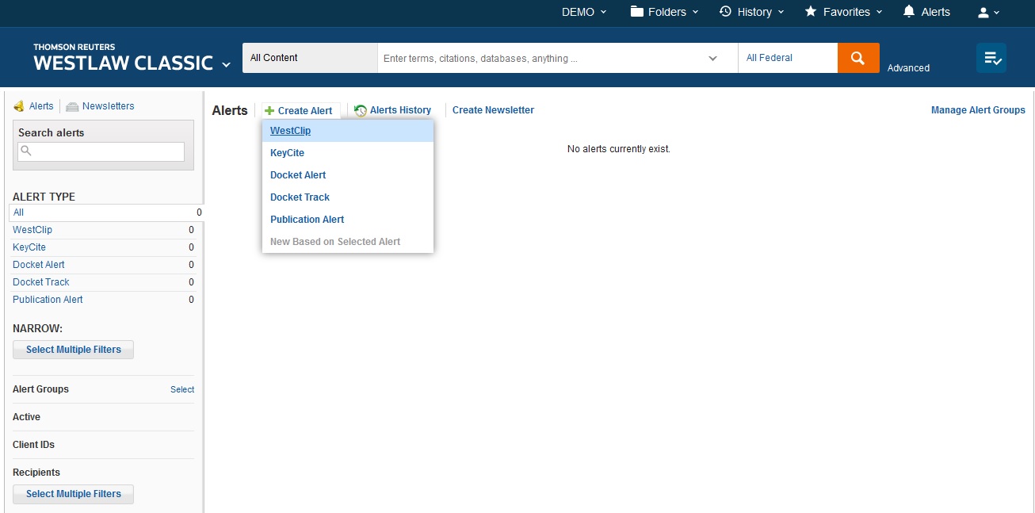Click the Manage Alert Groups link
Screen dimensions: 1035x513
(977, 110)
